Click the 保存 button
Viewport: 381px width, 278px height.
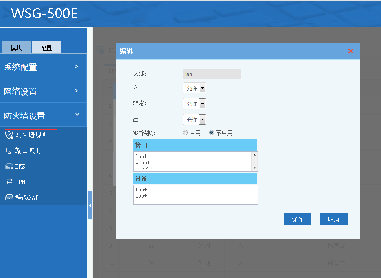pyautogui.click(x=297, y=219)
